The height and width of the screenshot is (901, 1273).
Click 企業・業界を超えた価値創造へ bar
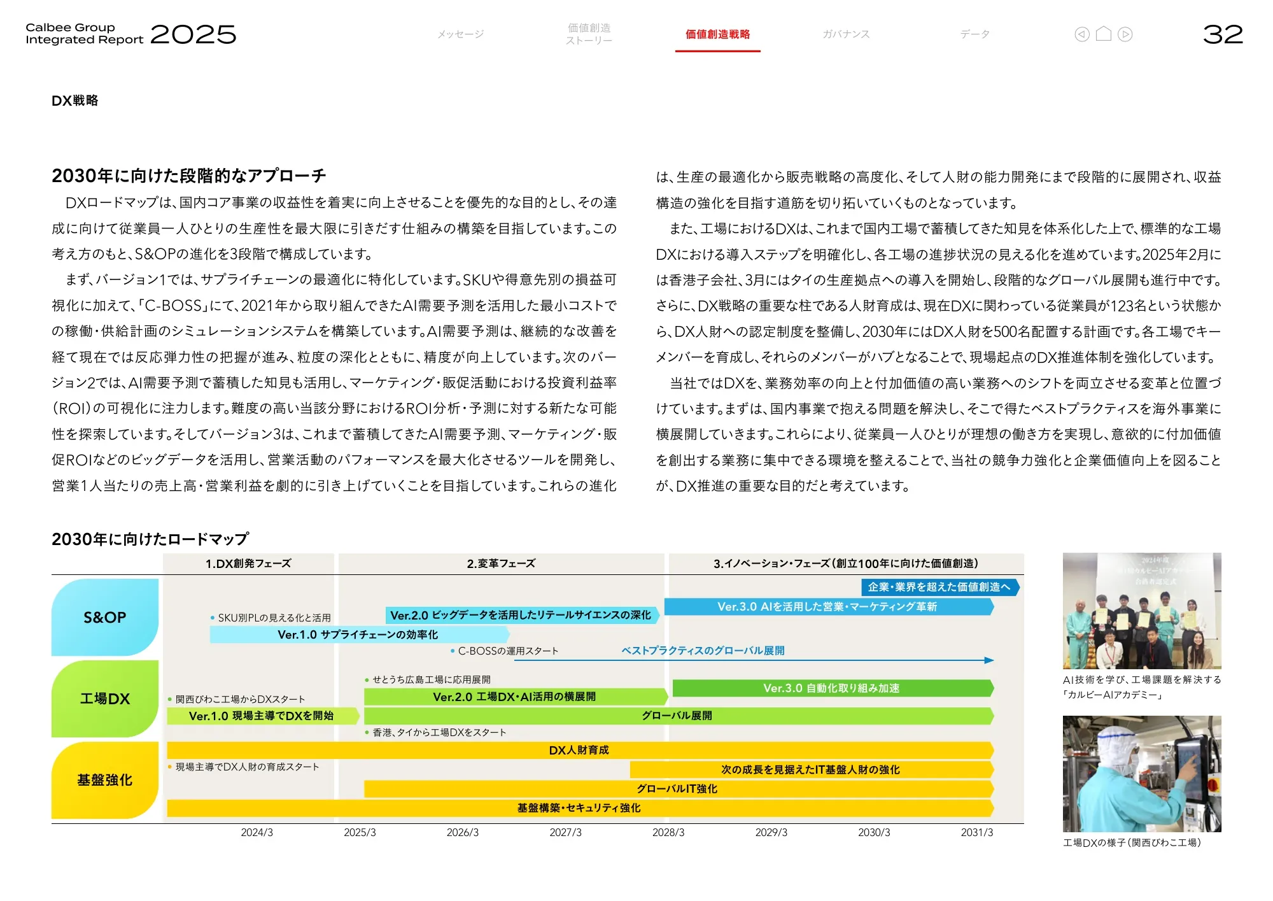[x=940, y=587]
